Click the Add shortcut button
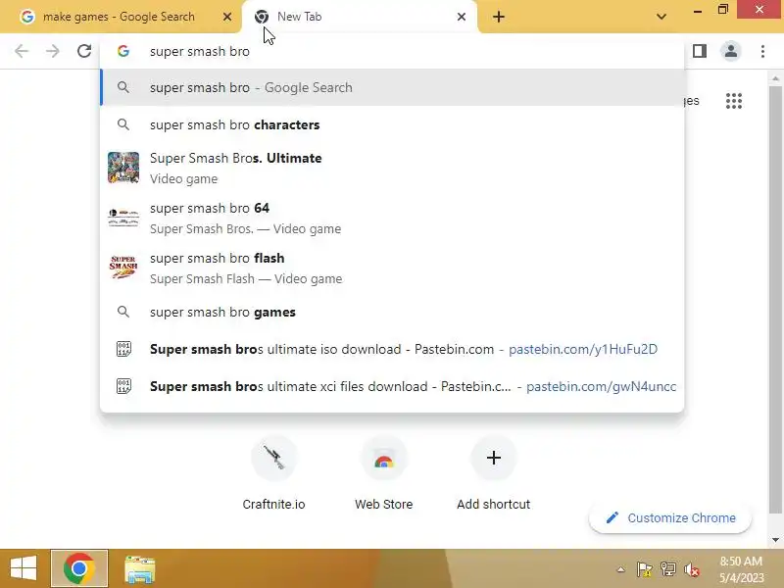The height and width of the screenshot is (588, 784). [494, 473]
